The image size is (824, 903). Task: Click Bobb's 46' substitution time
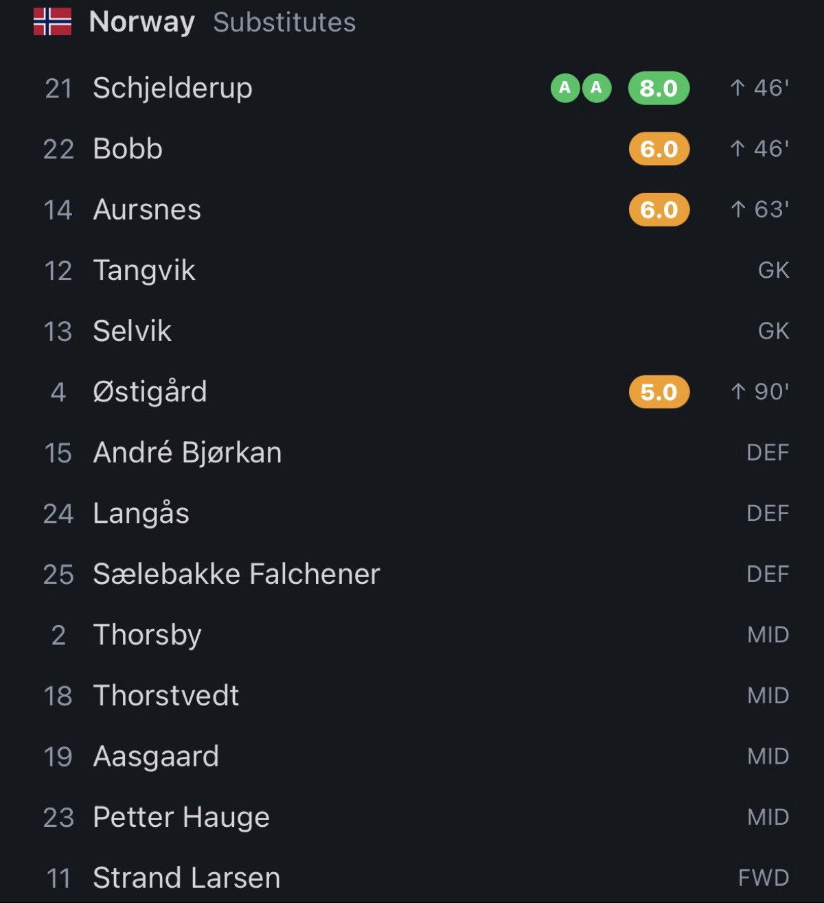771,149
